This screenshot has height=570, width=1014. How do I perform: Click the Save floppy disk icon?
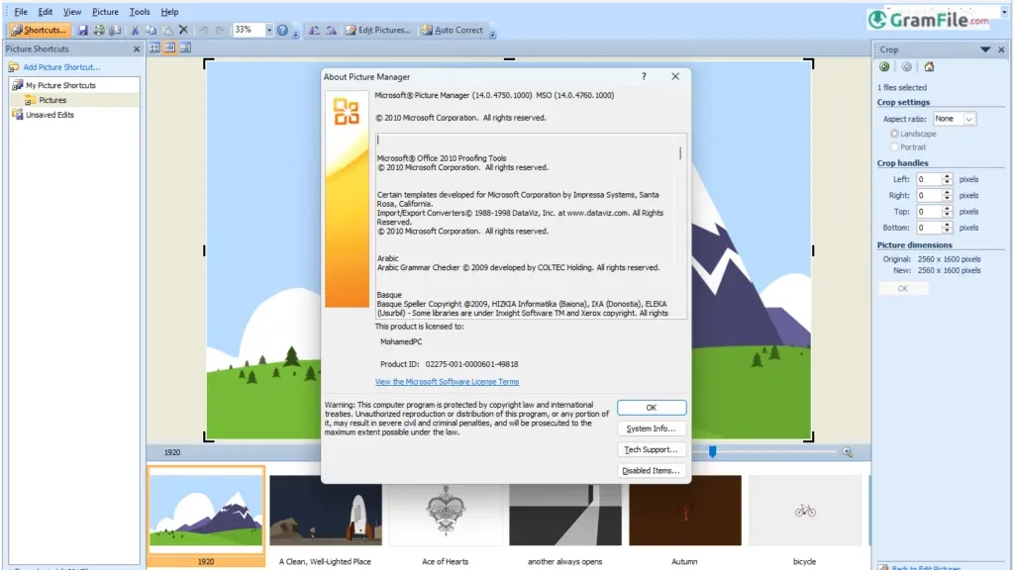tap(83, 30)
